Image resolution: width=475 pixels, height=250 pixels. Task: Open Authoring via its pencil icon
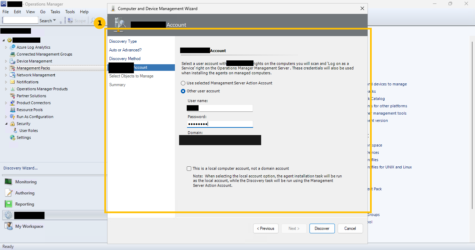pyautogui.click(x=8, y=193)
